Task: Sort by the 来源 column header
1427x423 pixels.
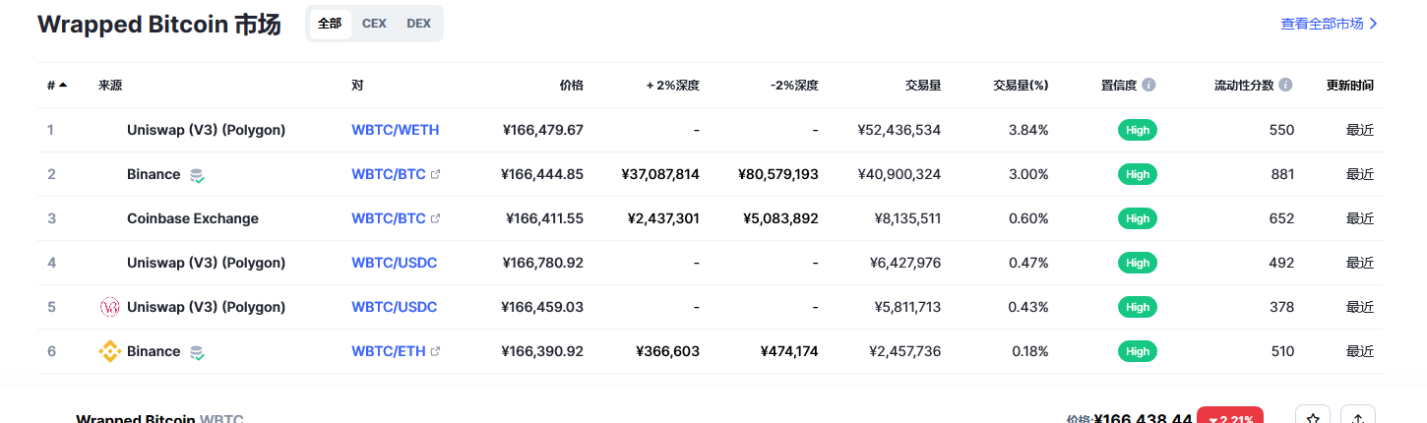Action: click(110, 86)
